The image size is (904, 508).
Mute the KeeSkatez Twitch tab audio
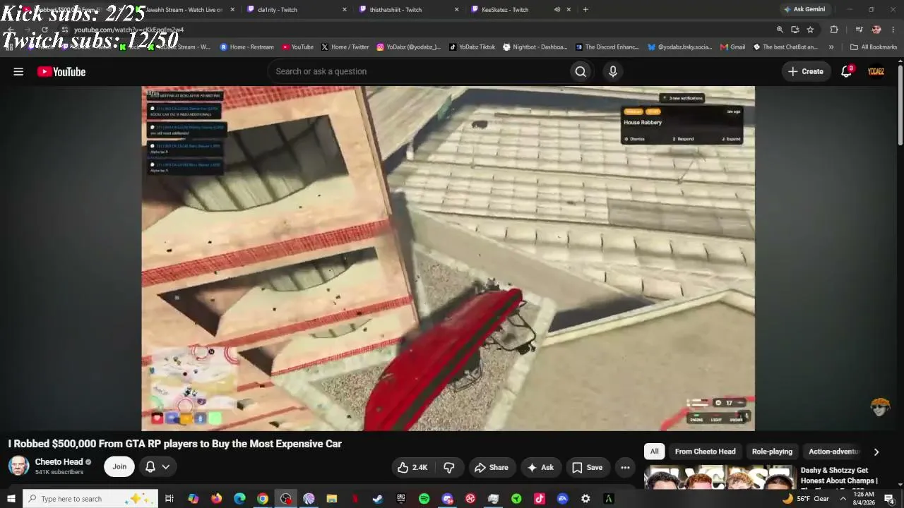[557, 10]
